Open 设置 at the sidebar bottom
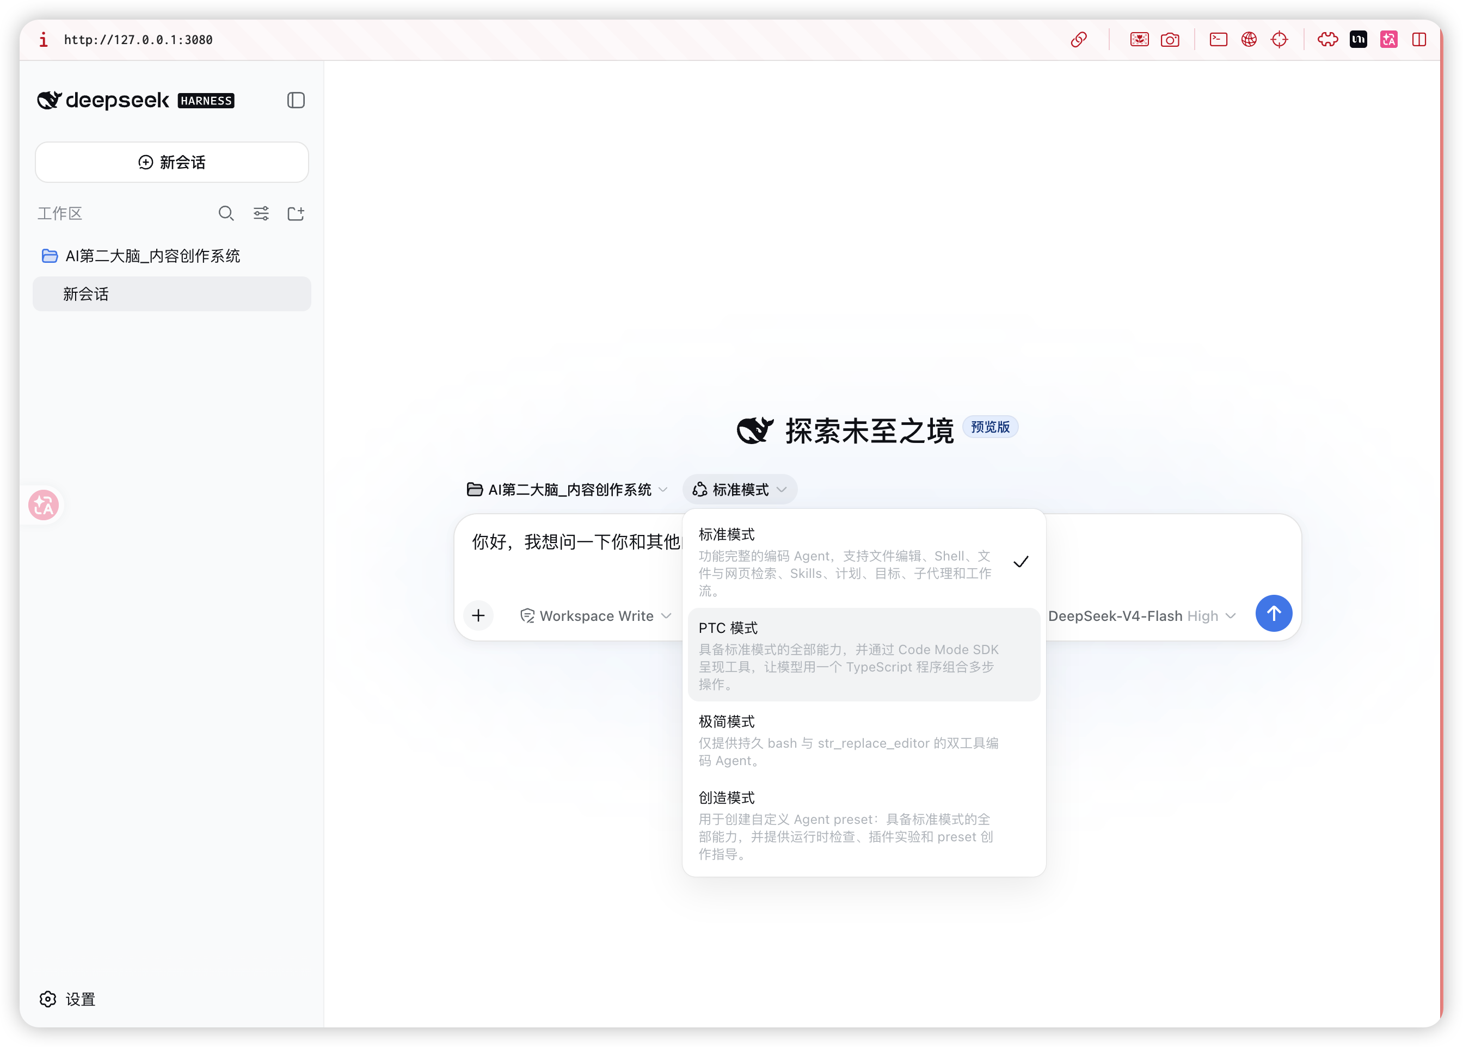1463x1047 pixels. [67, 999]
